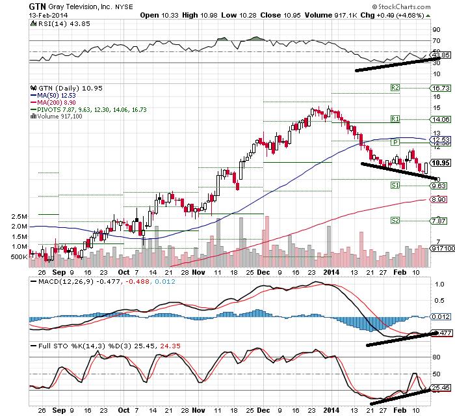Click 'Dec' on the bottom stochastic date axis
The width and height of the screenshot is (455, 416).
point(263,411)
